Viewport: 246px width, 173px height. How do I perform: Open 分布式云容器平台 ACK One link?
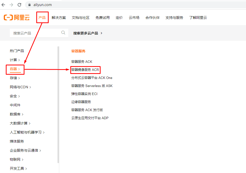point(92,78)
